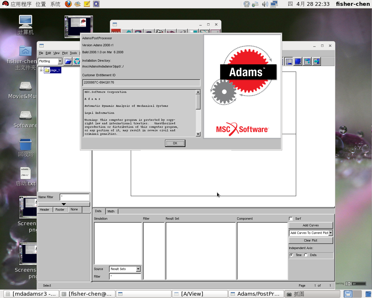
Task: Open the 抓图 screenshot taskbar item
Action: 312,294
